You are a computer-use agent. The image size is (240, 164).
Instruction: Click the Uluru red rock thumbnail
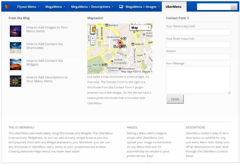pos(16,64)
